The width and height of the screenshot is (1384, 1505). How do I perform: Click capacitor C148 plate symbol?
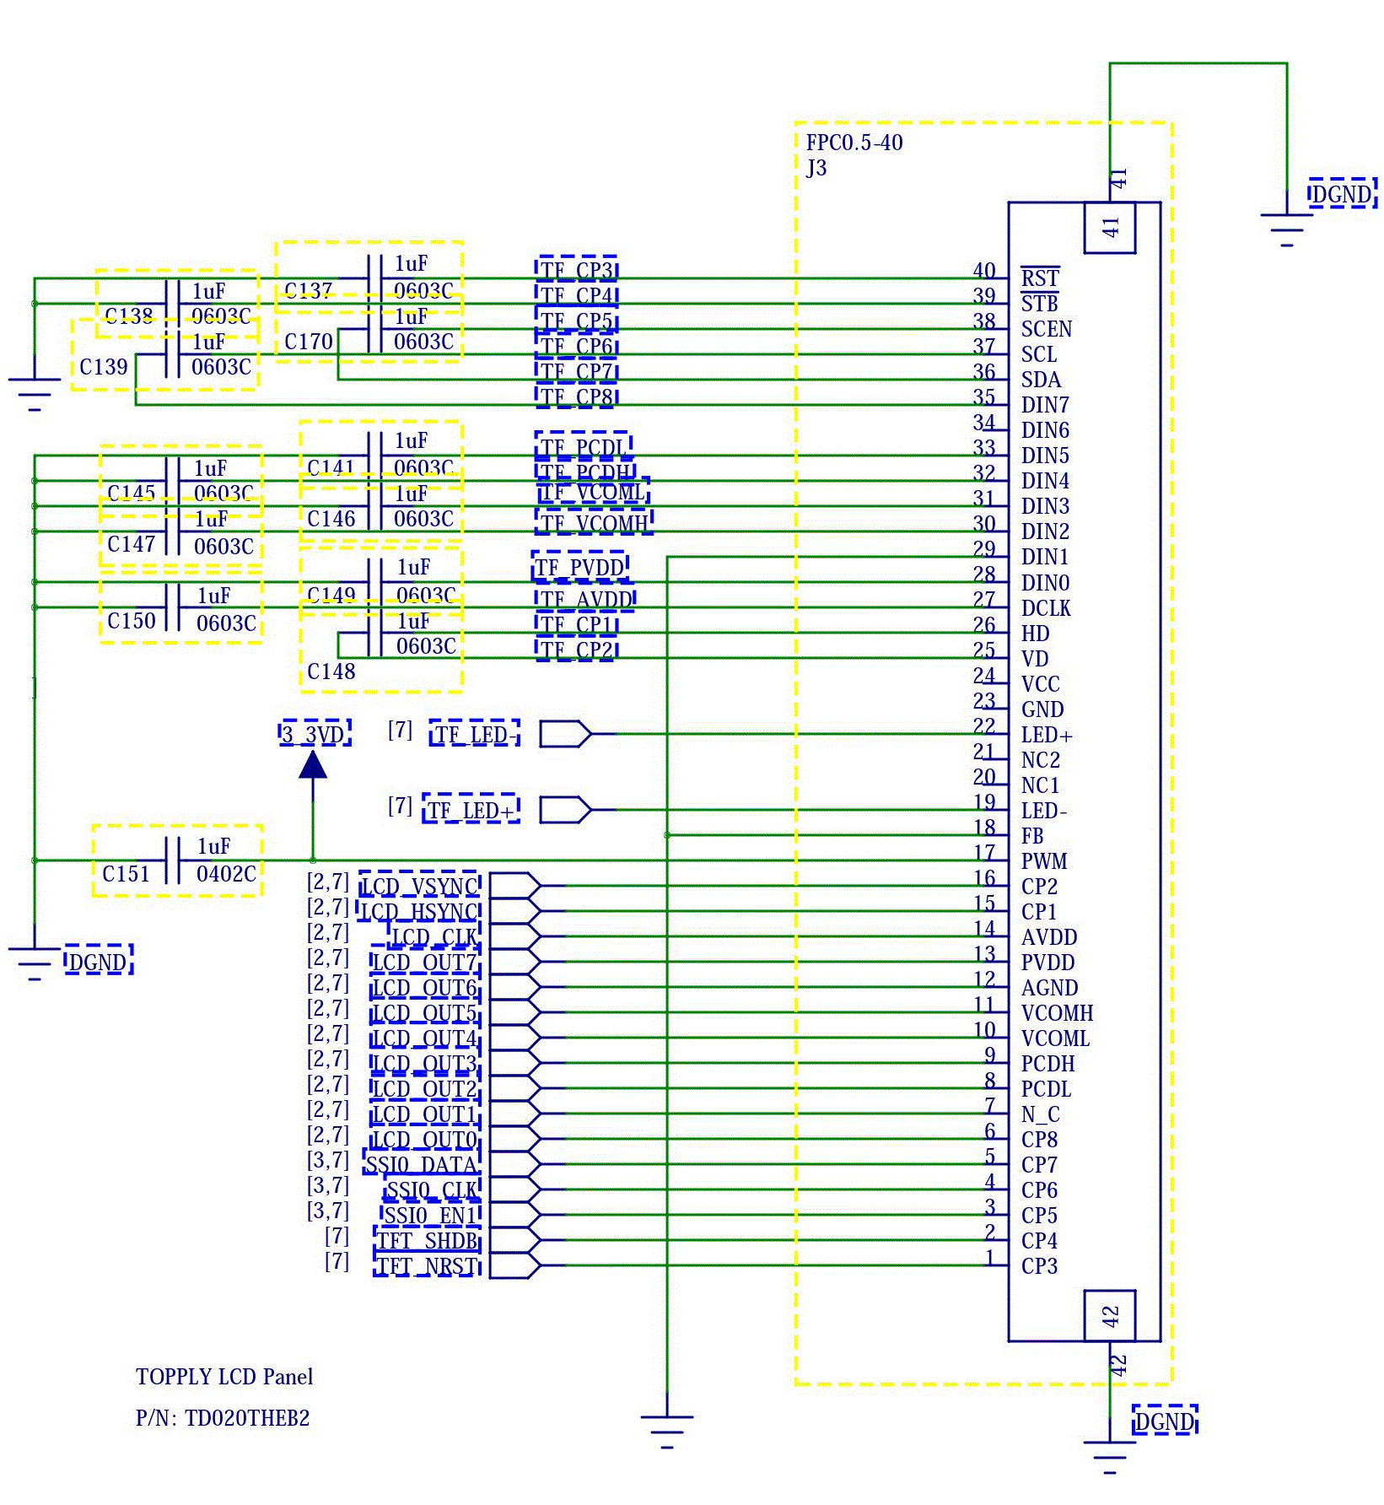(375, 633)
